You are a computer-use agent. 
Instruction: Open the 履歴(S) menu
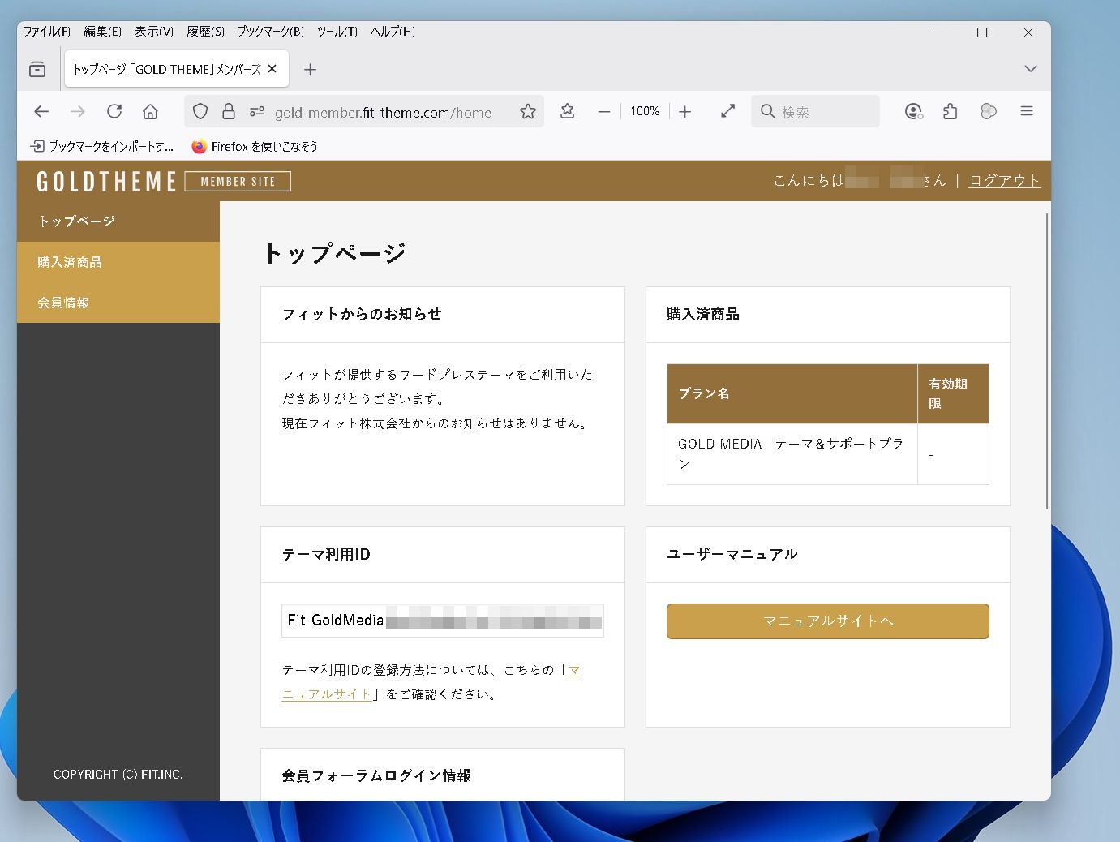(206, 32)
